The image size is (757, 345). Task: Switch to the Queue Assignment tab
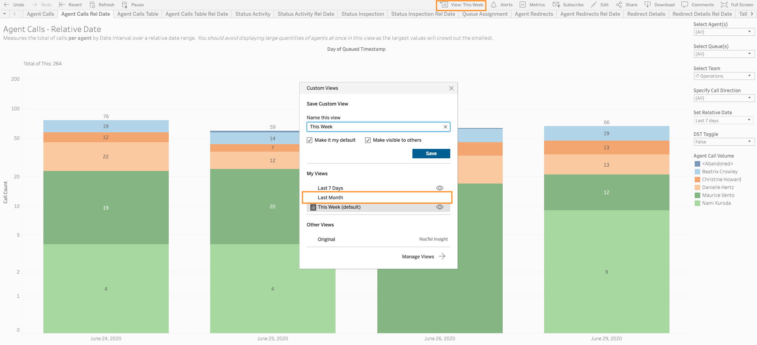coord(485,14)
